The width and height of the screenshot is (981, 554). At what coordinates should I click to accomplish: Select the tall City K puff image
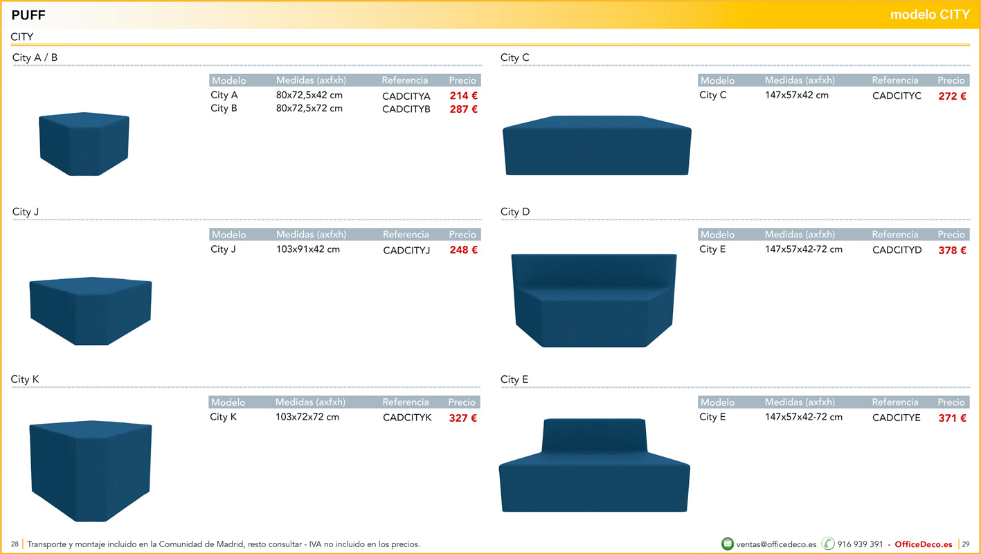91,470
